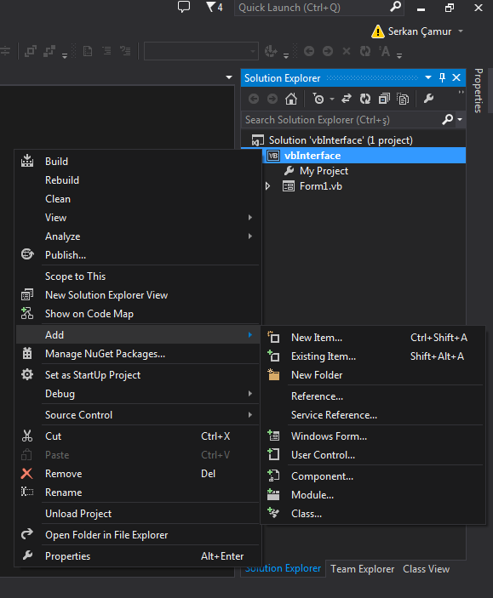
Task: Expand the Debug submenu
Action: [138, 394]
